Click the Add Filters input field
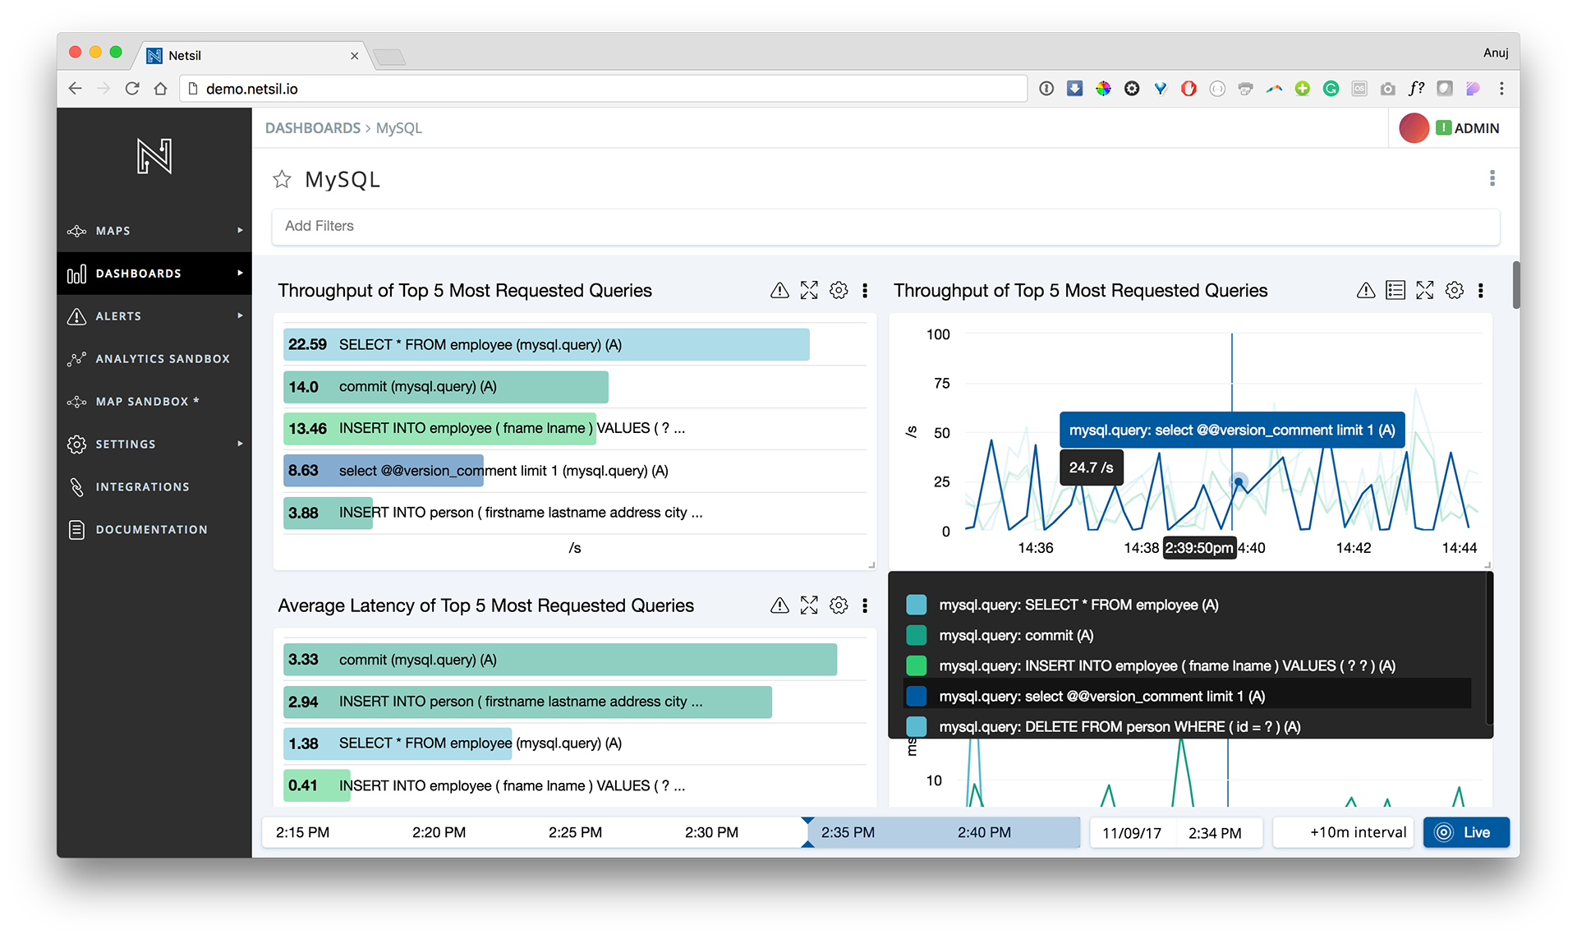This screenshot has height=939, width=1577. point(885,226)
